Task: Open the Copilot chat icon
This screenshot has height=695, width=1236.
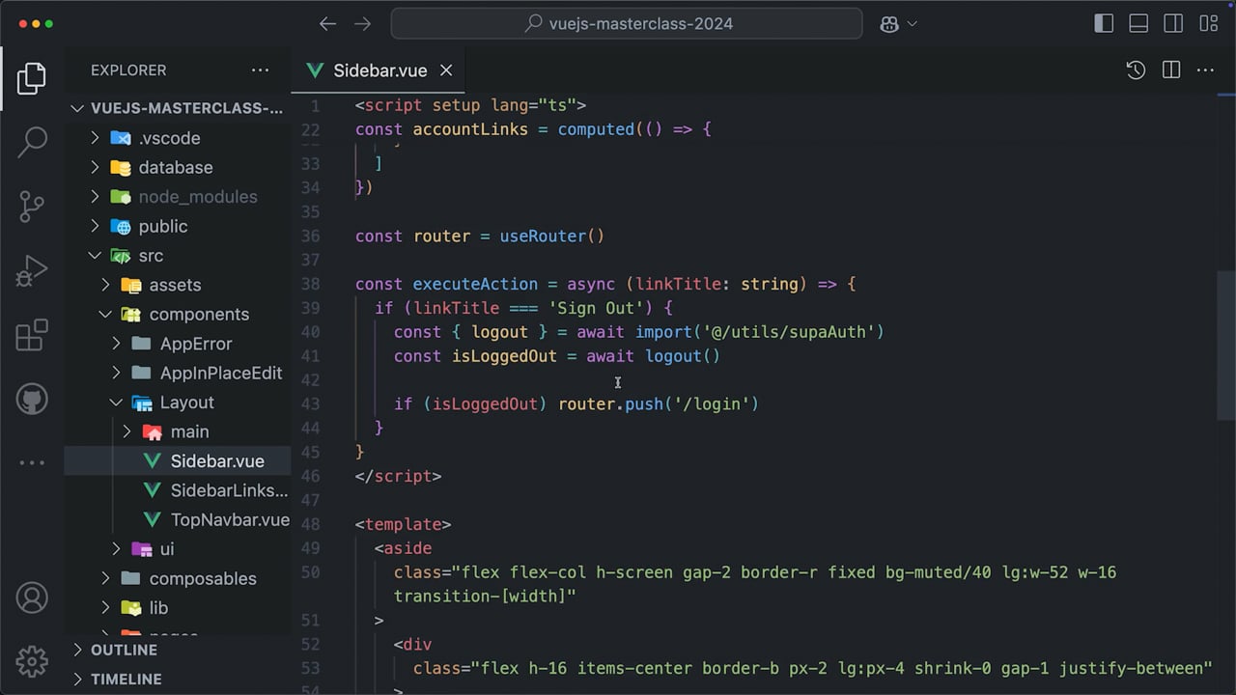Action: click(889, 24)
